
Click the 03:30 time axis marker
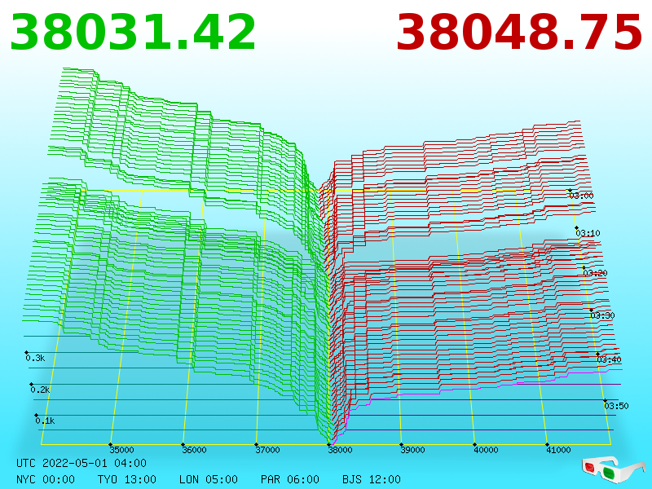[x=602, y=315]
